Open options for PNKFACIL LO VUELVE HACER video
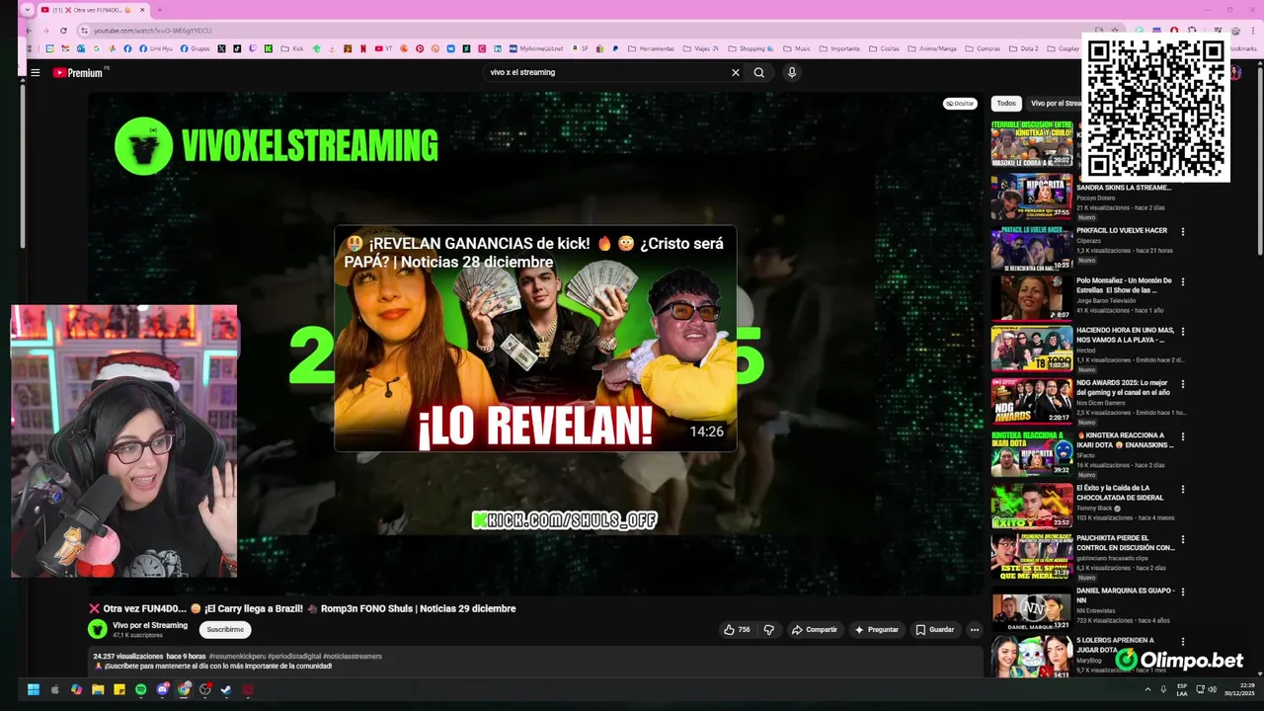This screenshot has width=1264, height=711. click(x=1183, y=232)
